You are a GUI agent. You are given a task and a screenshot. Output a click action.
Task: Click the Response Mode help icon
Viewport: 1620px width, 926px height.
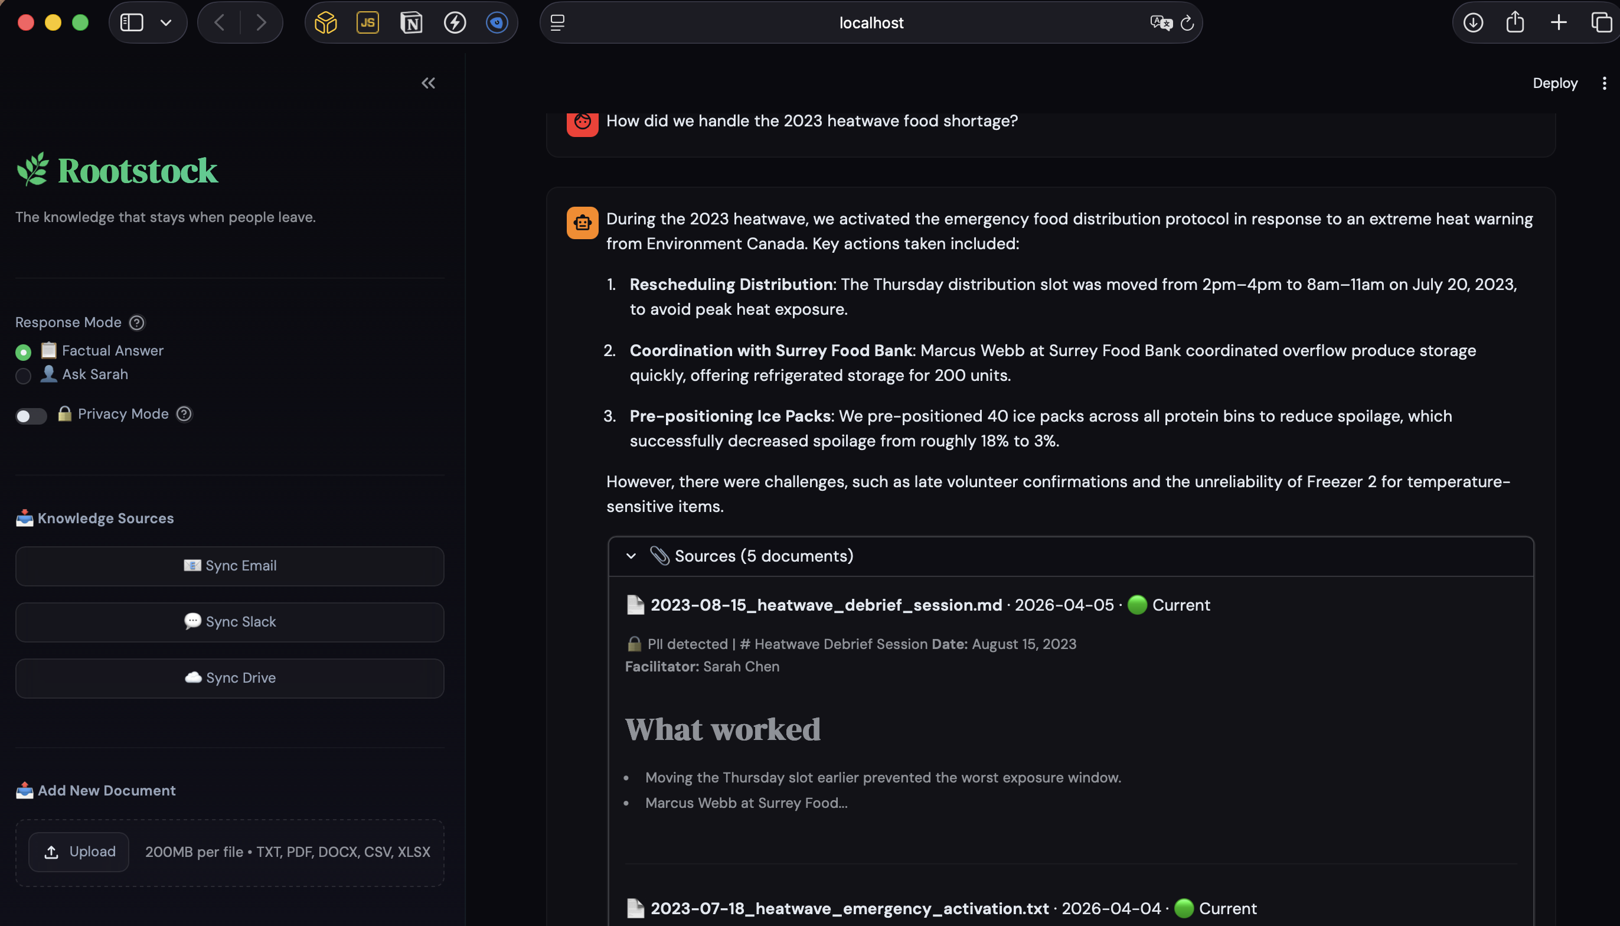tap(137, 322)
